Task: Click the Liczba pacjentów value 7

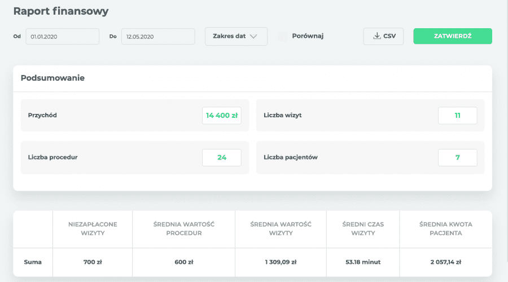Action: click(457, 157)
